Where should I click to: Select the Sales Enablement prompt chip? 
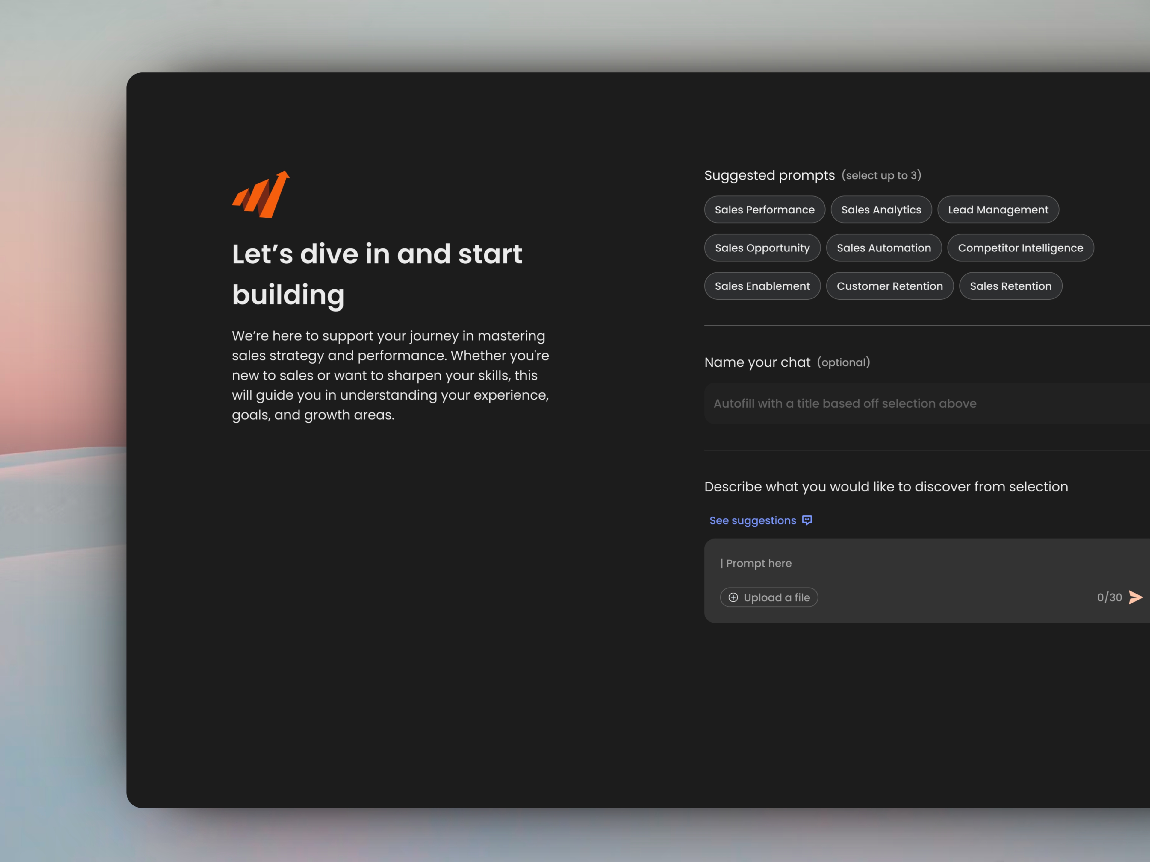(x=762, y=286)
